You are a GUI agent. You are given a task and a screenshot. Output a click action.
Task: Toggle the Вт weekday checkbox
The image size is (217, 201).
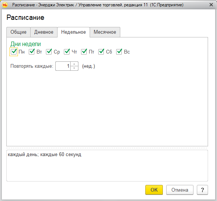31,52
